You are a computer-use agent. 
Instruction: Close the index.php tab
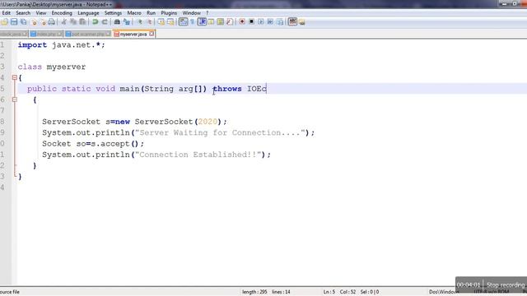click(x=59, y=34)
